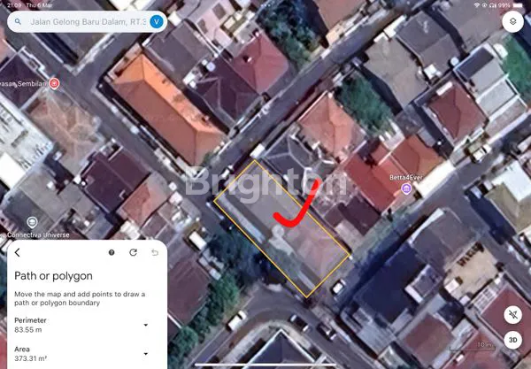Switch to 3D view
This screenshot has width=531, height=369.
(x=512, y=340)
